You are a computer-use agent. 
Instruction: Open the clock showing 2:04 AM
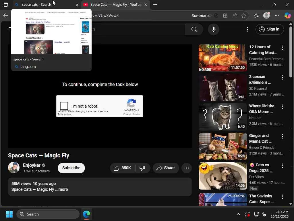(280, 214)
